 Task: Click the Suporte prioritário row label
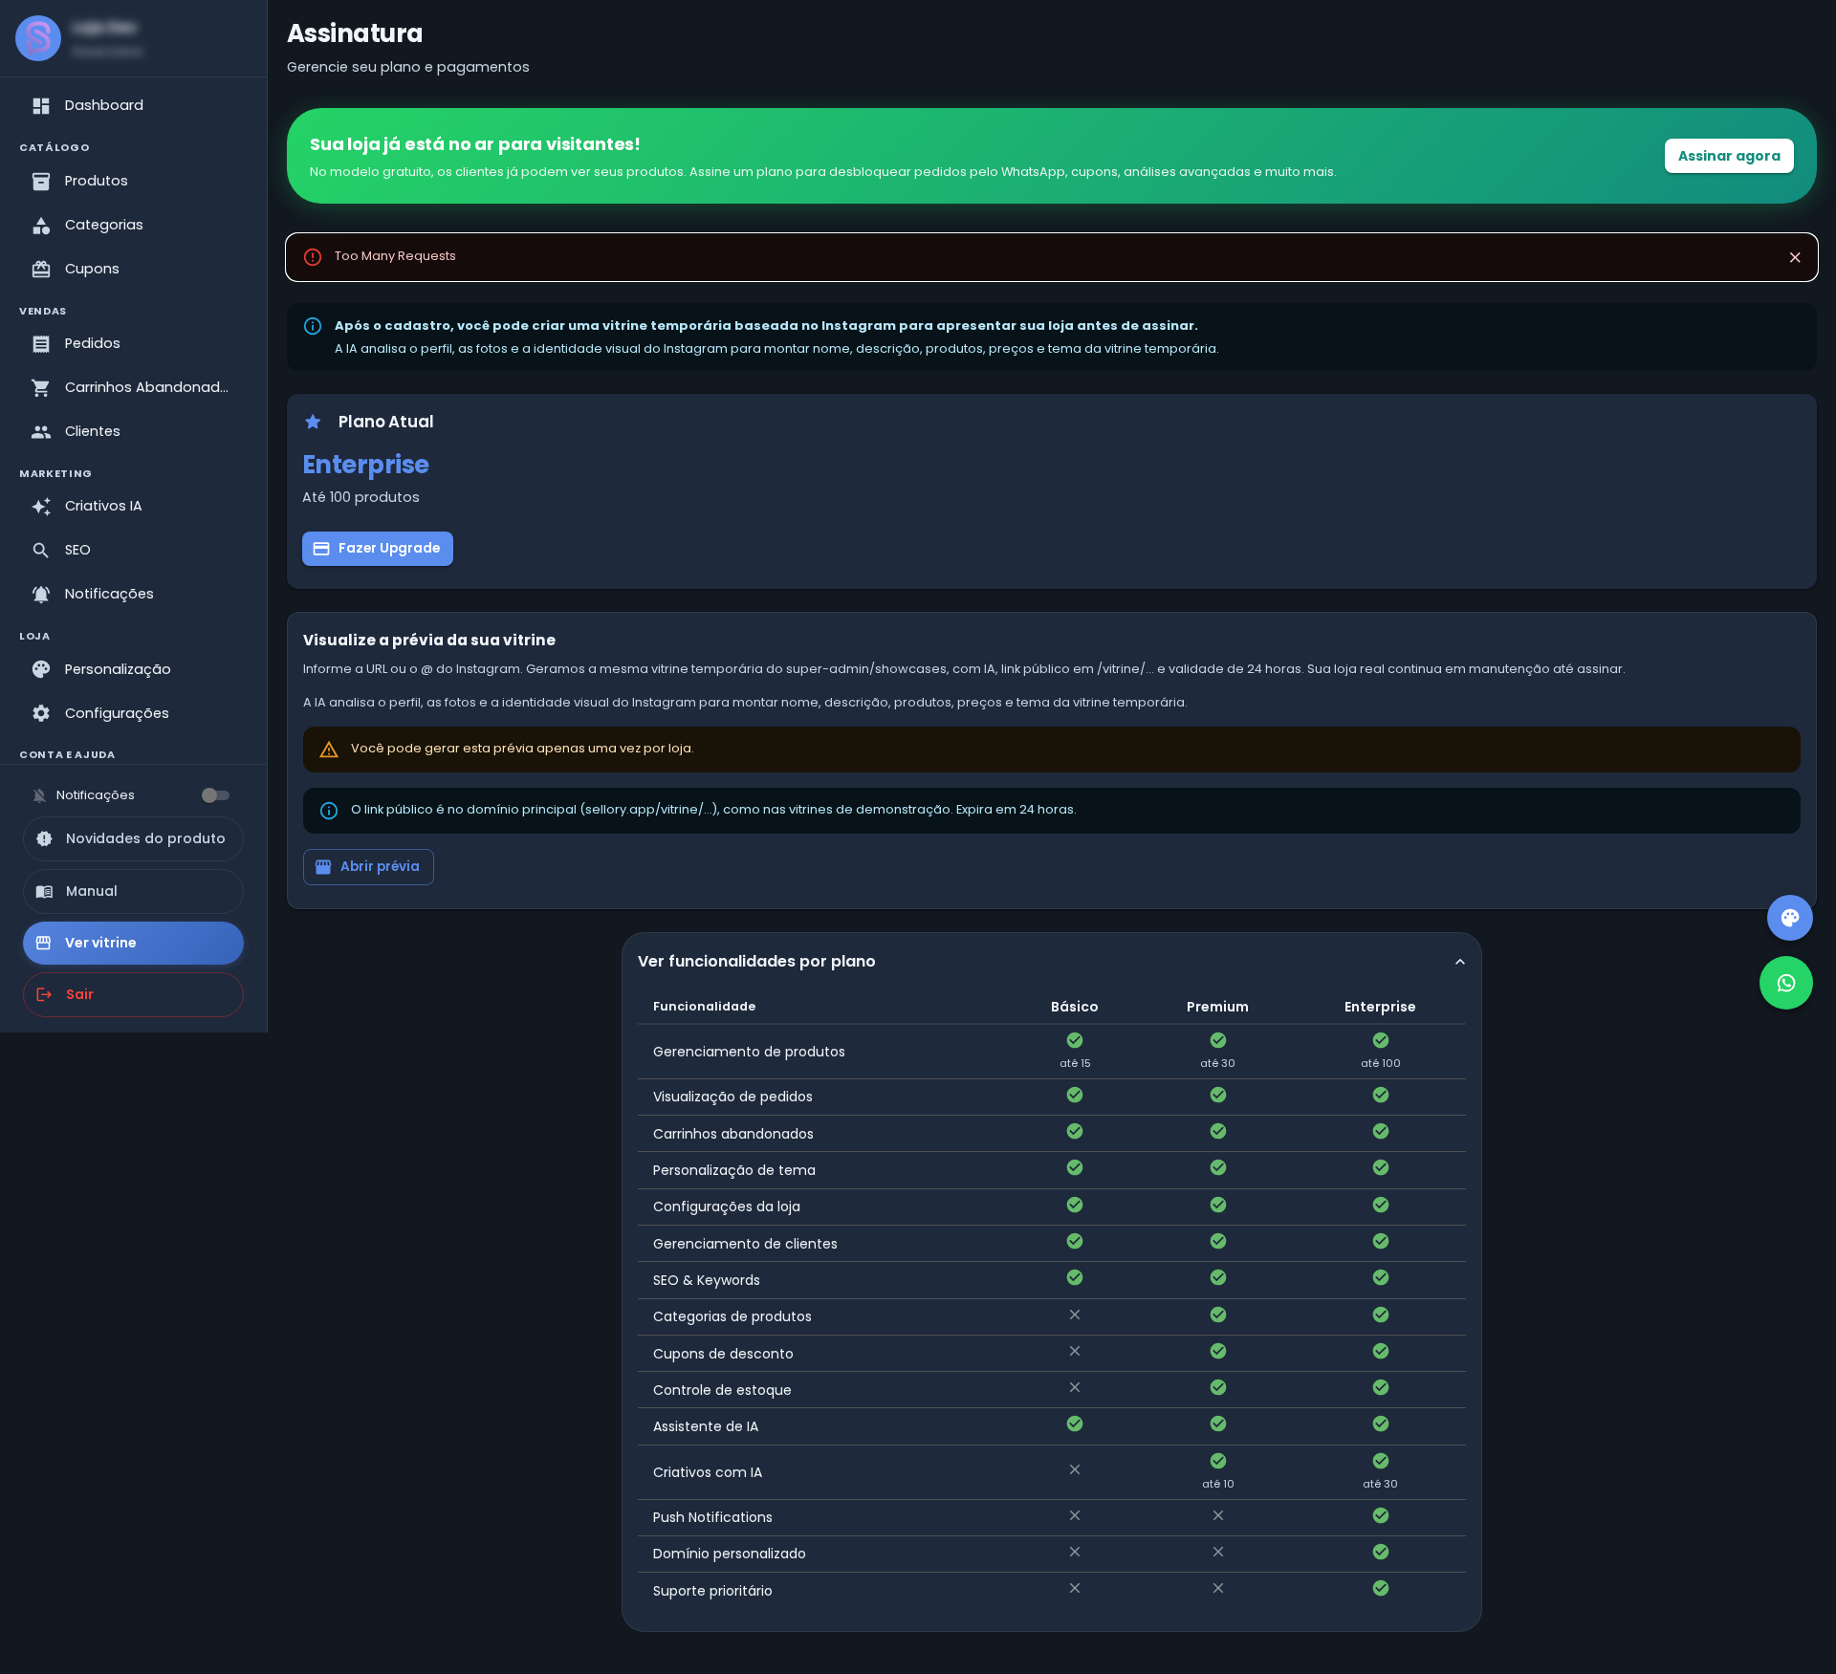click(x=712, y=1591)
